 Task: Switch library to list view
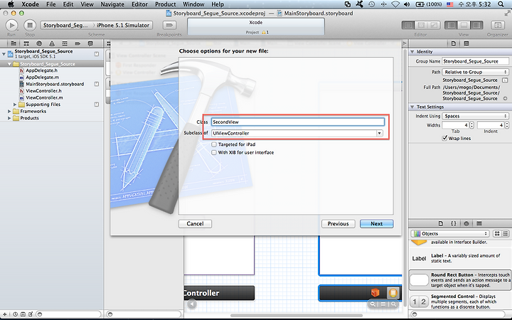(506, 233)
